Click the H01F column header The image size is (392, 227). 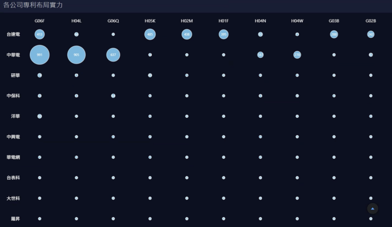pos(224,21)
